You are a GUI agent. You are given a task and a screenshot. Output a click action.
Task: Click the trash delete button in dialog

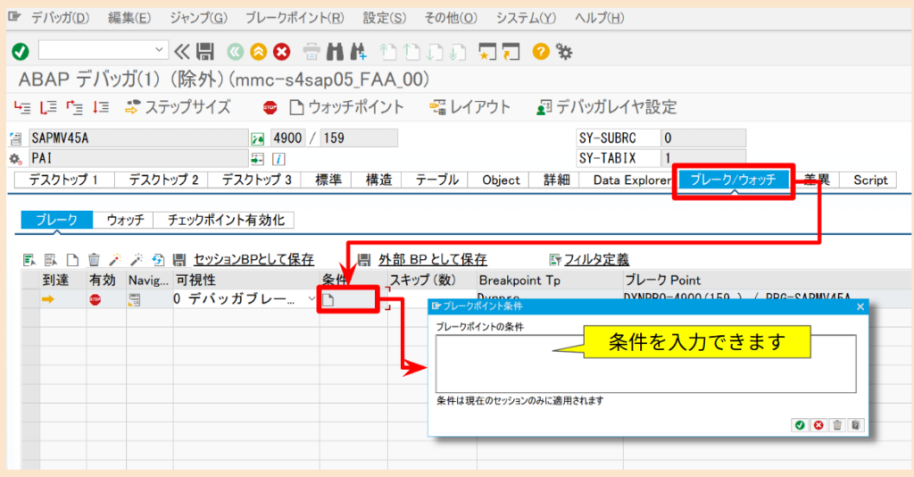point(837,425)
